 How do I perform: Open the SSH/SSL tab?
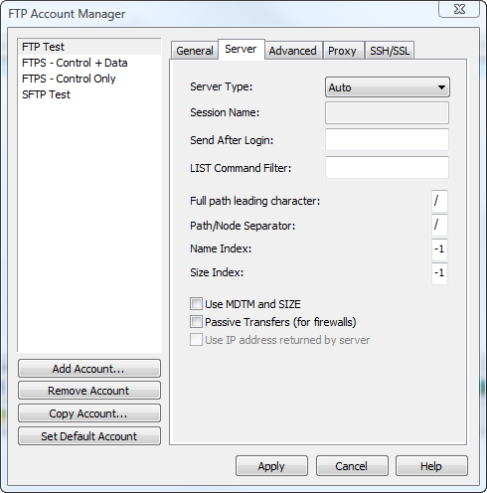coord(390,51)
